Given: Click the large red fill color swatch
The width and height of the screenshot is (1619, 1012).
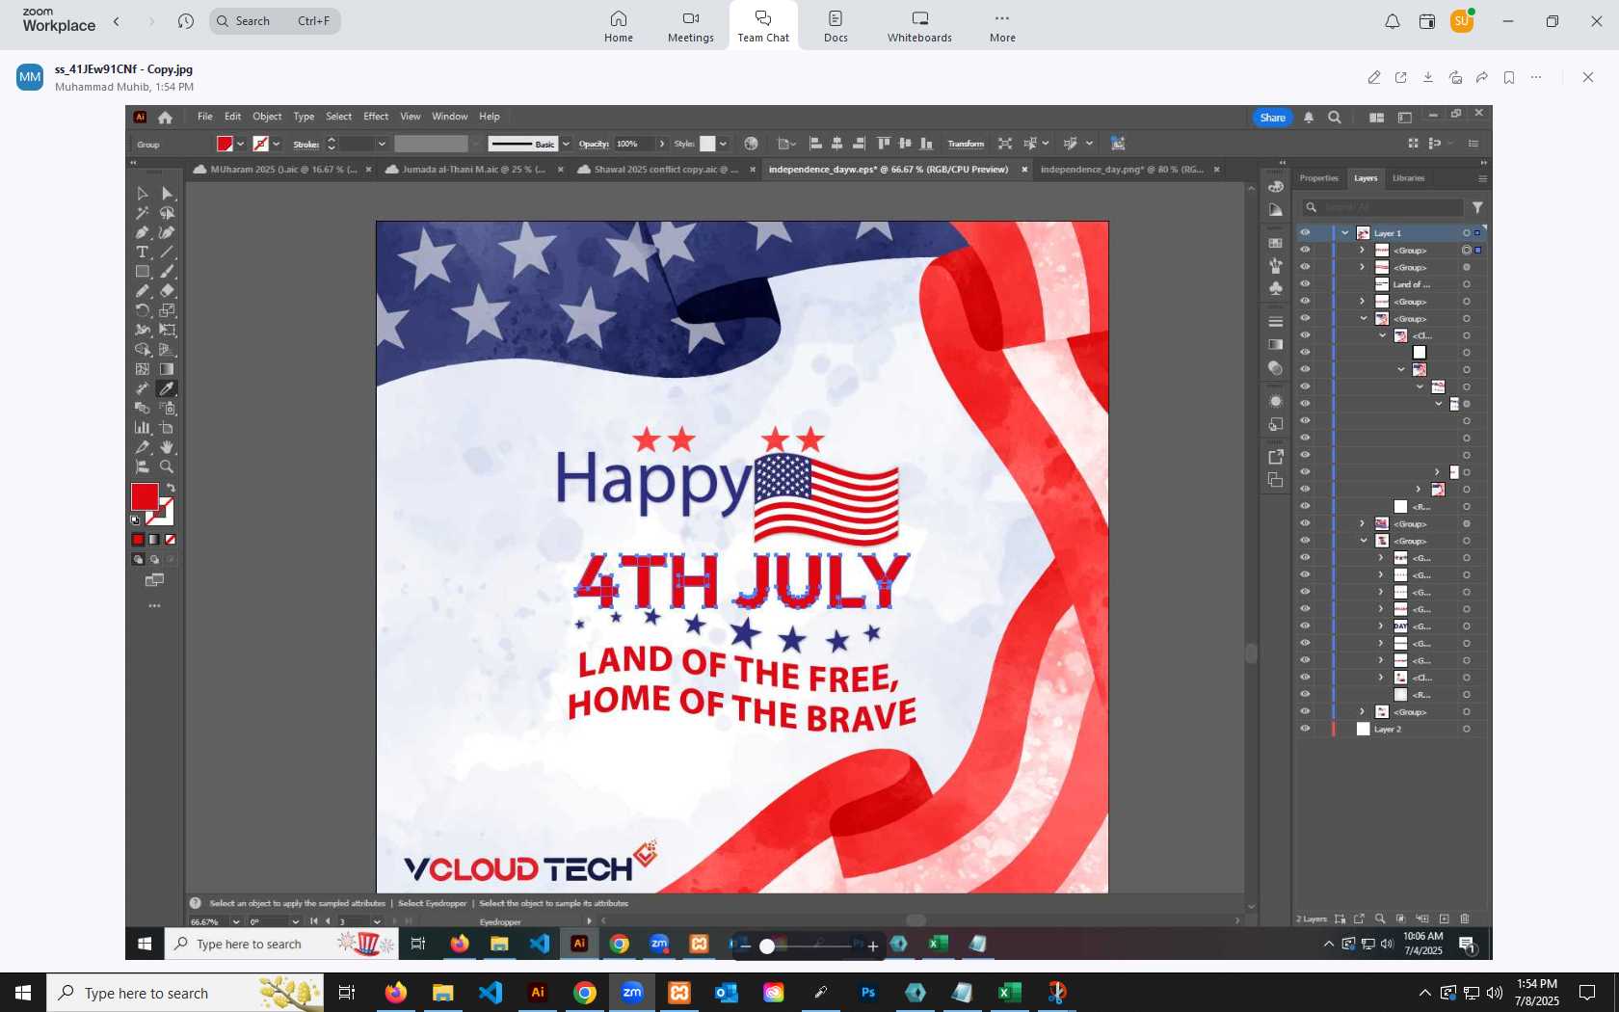Looking at the screenshot, I should click(145, 497).
